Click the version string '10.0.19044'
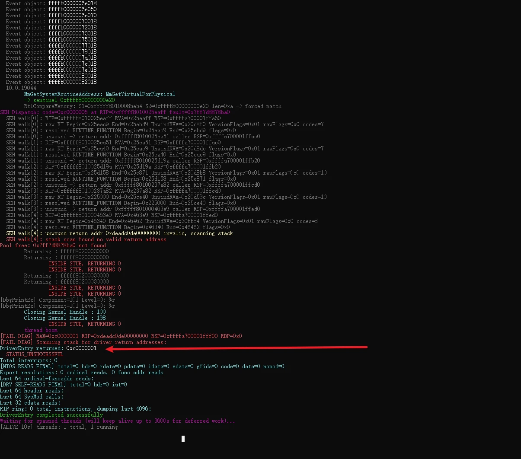The width and height of the screenshot is (521, 459). click(x=21, y=88)
